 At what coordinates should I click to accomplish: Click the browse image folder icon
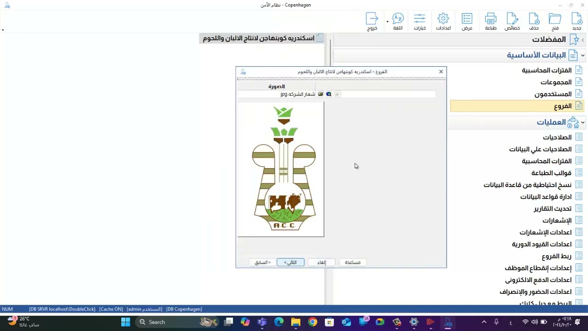click(x=321, y=94)
